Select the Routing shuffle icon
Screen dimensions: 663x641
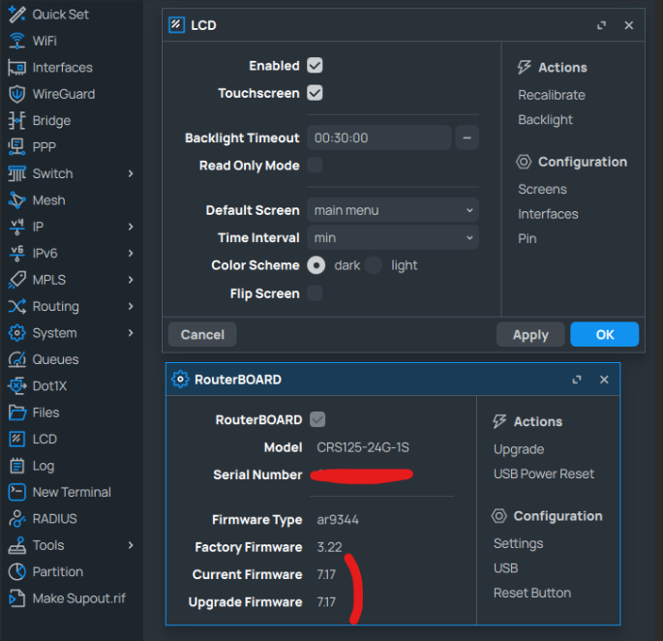pyautogui.click(x=16, y=306)
